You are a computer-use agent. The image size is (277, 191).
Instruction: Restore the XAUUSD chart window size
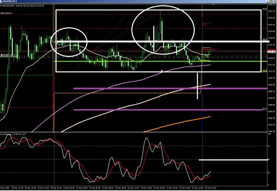pos(272,1)
